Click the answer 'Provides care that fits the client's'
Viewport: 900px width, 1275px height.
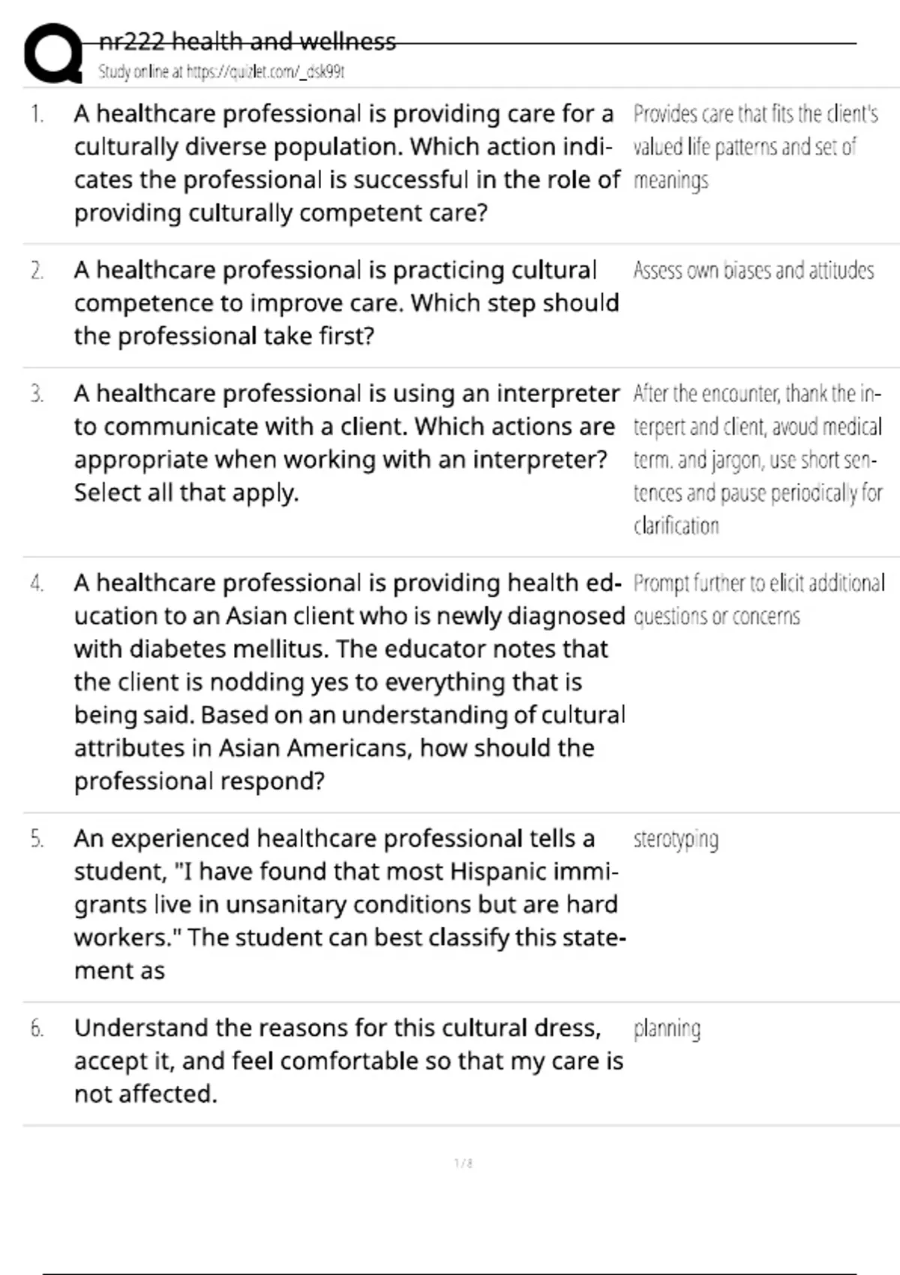[754, 146]
